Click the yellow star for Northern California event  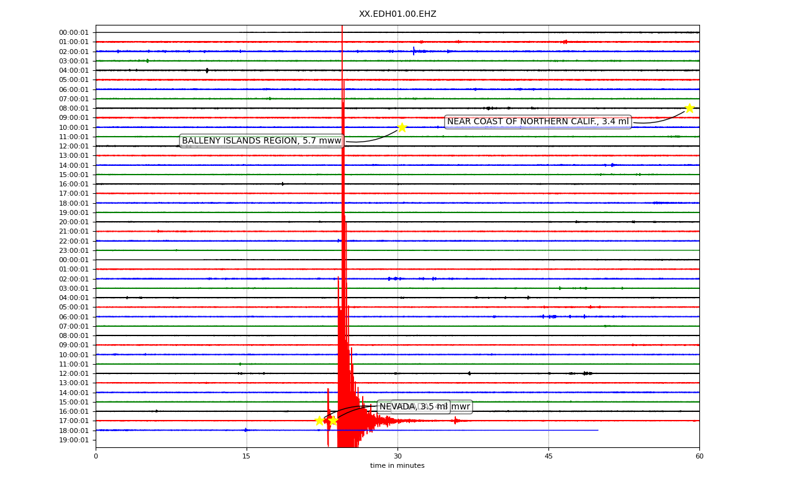(x=689, y=108)
